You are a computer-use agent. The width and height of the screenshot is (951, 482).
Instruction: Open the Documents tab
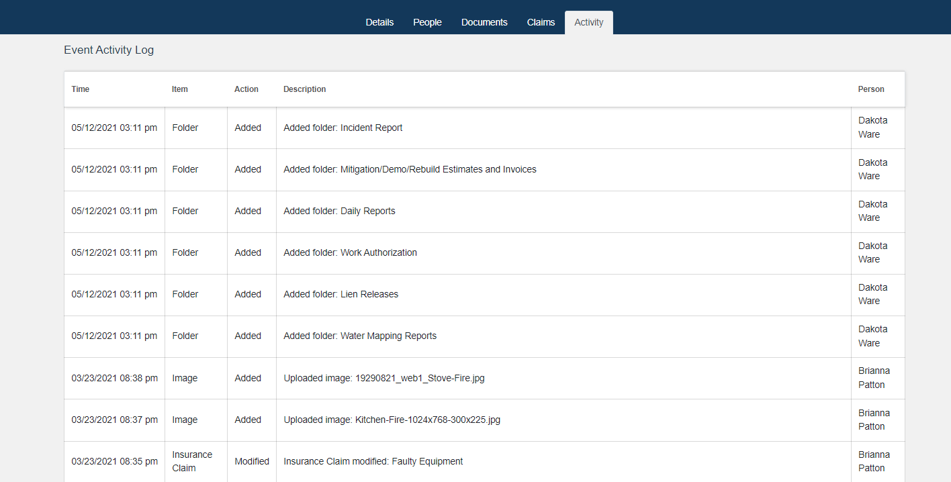[x=484, y=22]
